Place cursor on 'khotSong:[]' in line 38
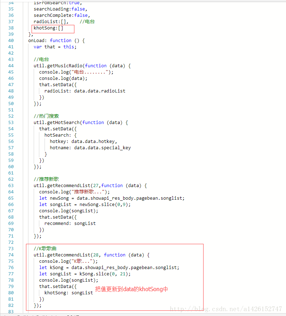 tap(48, 28)
